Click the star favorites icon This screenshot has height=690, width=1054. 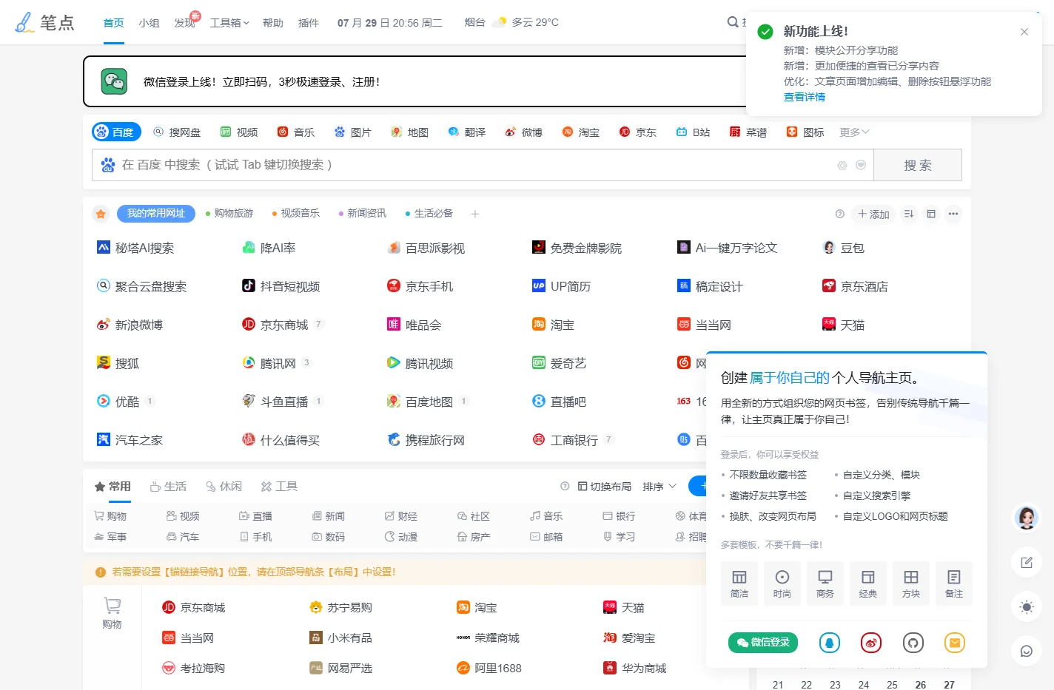point(101,214)
